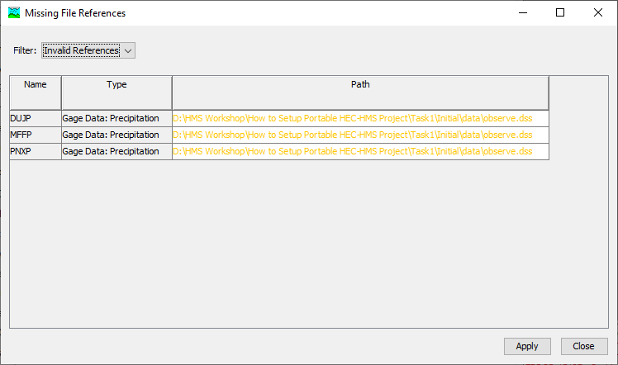Click the HEC-HMS app icon in title bar
Viewport: 618px width, 365px height.
click(x=14, y=13)
